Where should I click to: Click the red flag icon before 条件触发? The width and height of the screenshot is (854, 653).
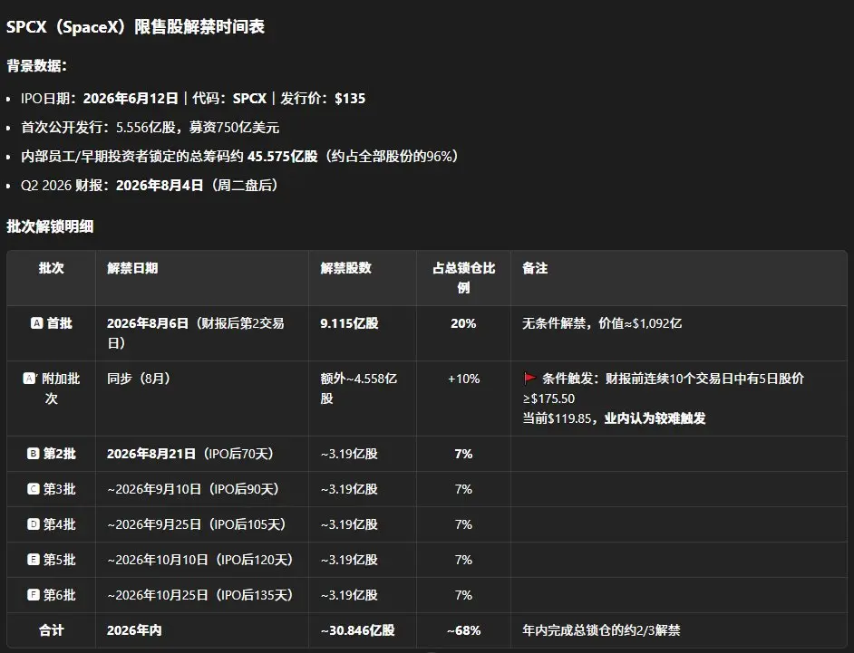pos(529,378)
